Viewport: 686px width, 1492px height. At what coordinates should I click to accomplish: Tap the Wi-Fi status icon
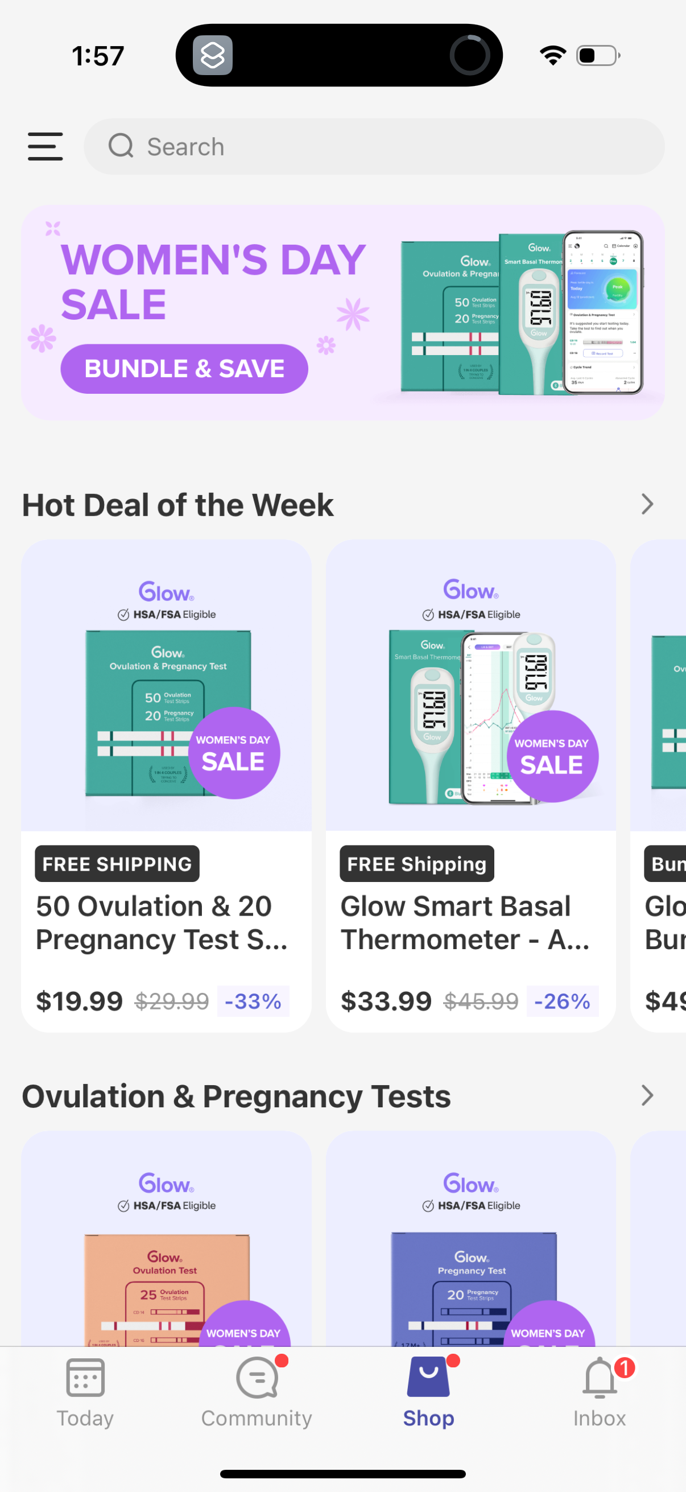pyautogui.click(x=552, y=56)
